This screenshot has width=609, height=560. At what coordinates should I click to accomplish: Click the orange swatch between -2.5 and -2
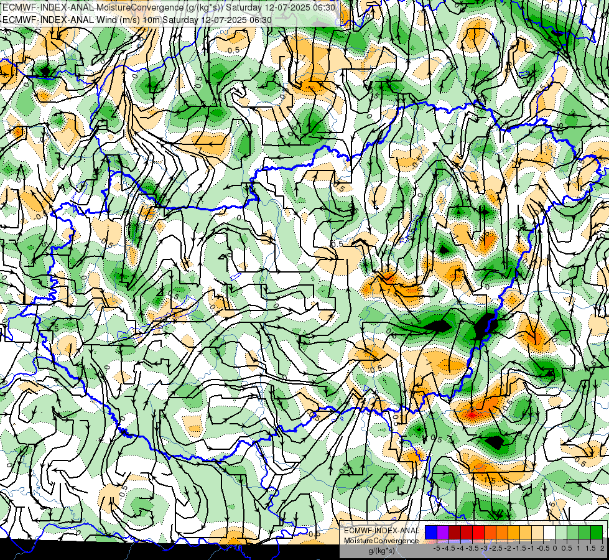point(502,532)
